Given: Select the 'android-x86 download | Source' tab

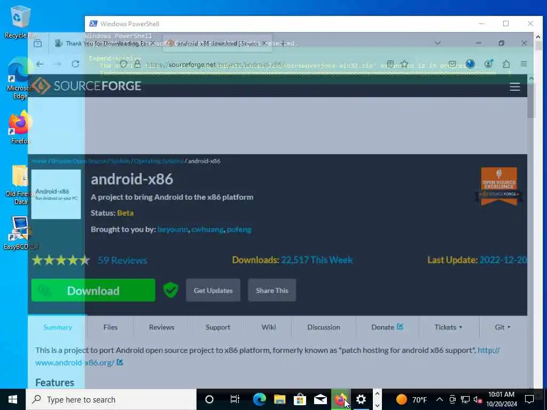Looking at the screenshot, I should click(x=217, y=43).
